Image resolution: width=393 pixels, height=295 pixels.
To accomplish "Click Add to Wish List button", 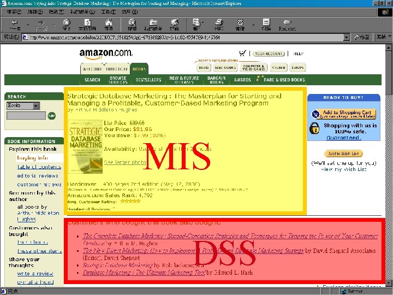I will [343, 154].
